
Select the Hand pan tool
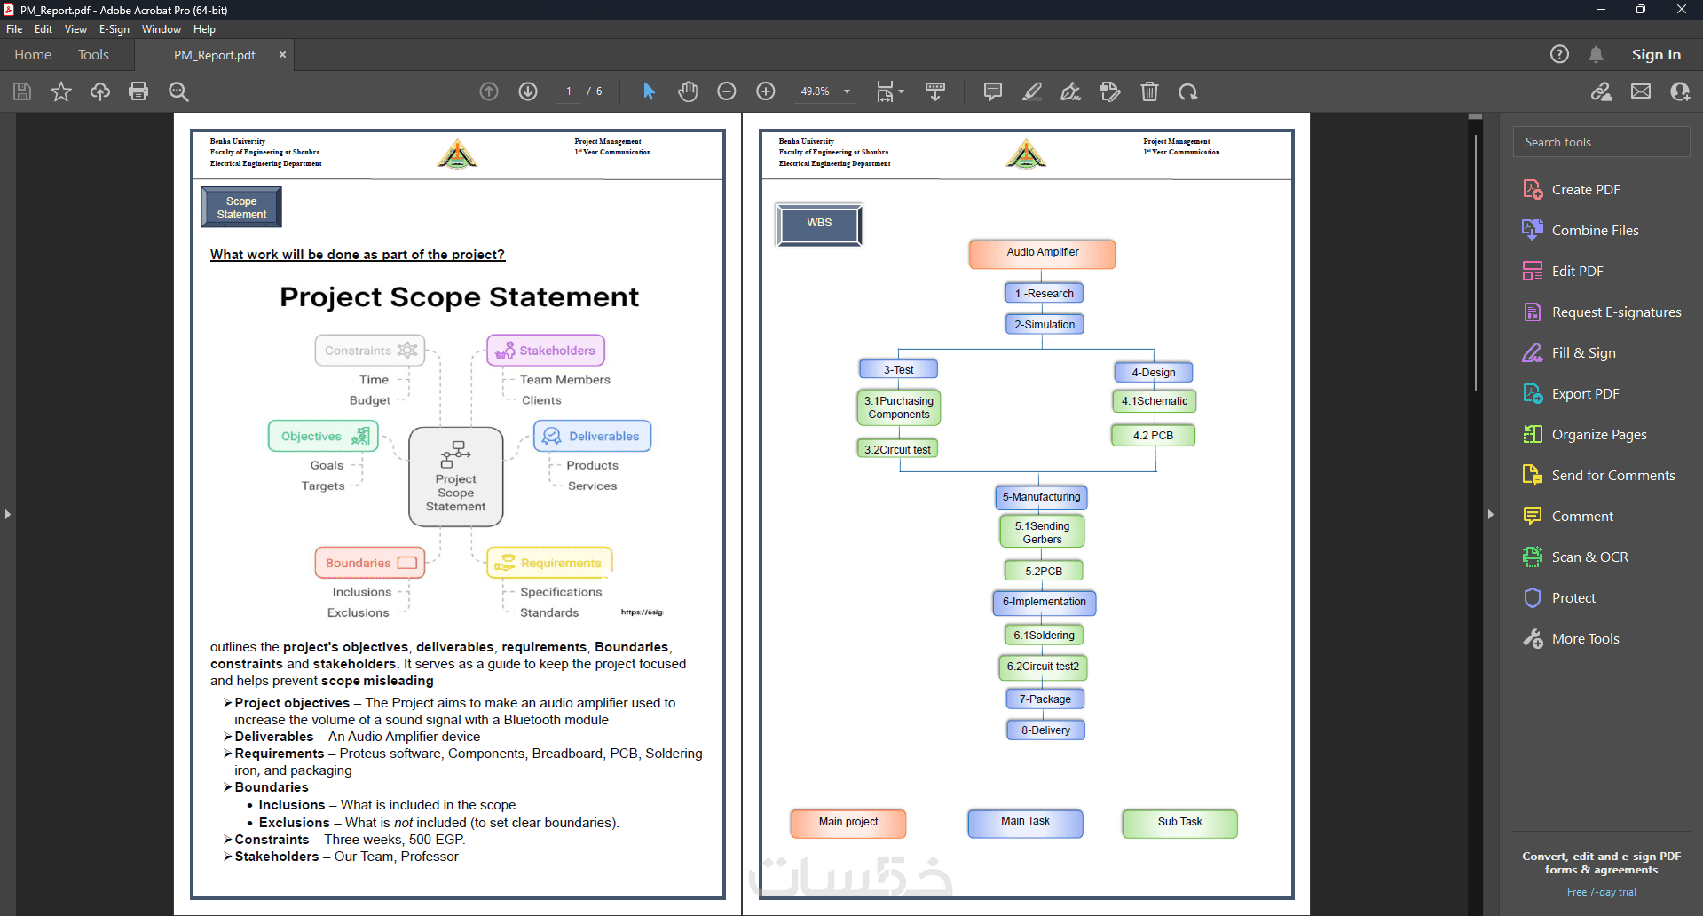click(688, 91)
